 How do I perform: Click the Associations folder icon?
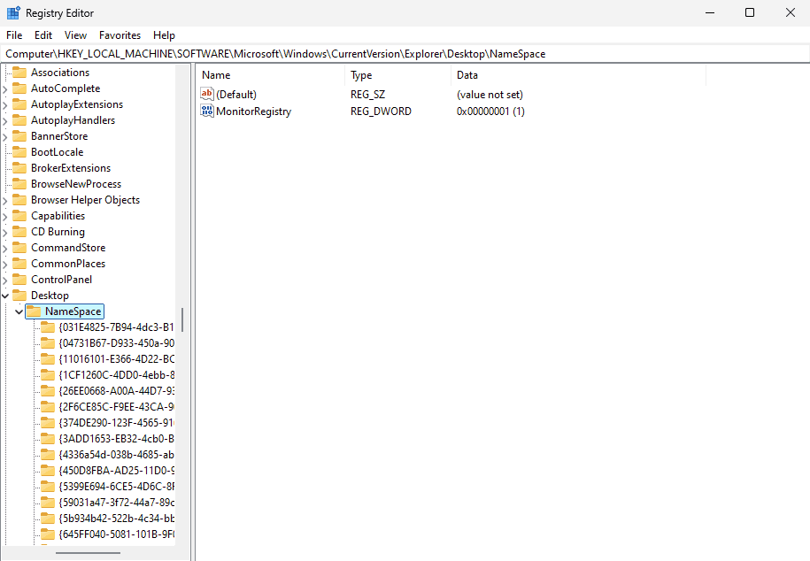[19, 73]
